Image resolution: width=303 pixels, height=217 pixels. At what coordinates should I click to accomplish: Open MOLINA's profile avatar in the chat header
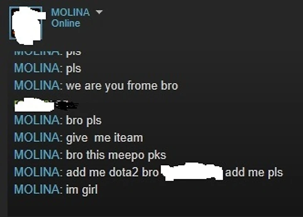coord(26,23)
